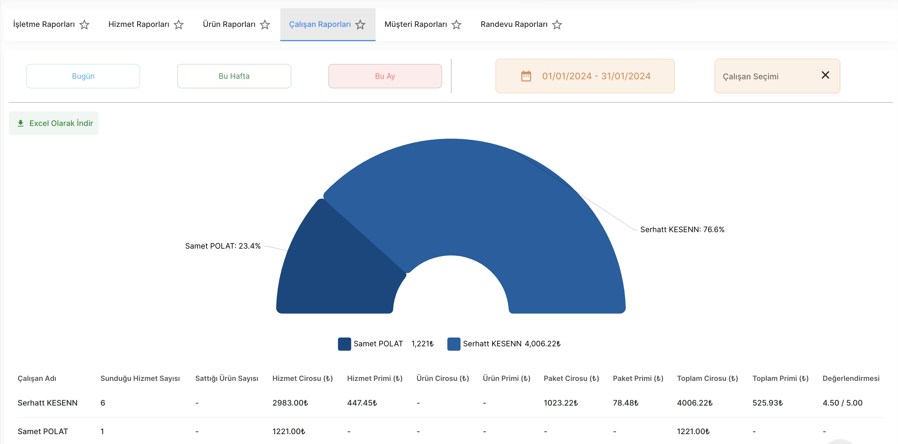Viewport: 898px width, 444px height.
Task: Click the 4006.22₺ Toplam Cirosu cell
Action: click(x=694, y=403)
